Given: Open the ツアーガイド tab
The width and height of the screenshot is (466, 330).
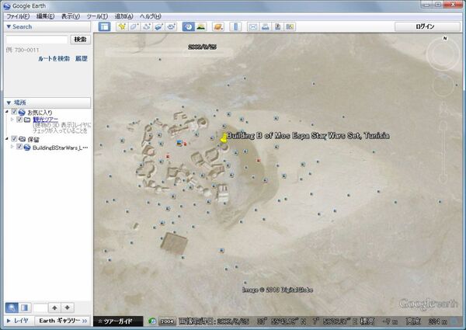Looking at the screenshot, I should pyautogui.click(x=118, y=321).
